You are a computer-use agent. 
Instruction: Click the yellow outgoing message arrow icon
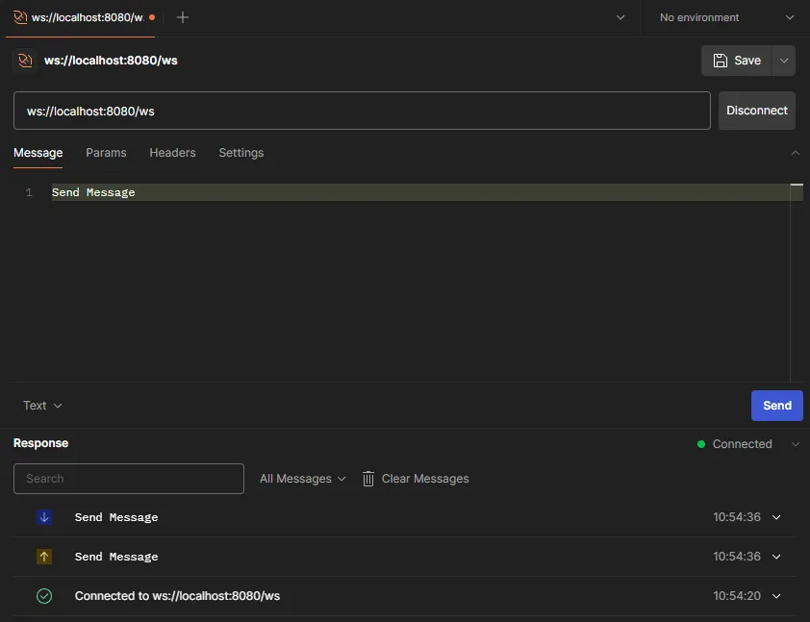point(44,557)
